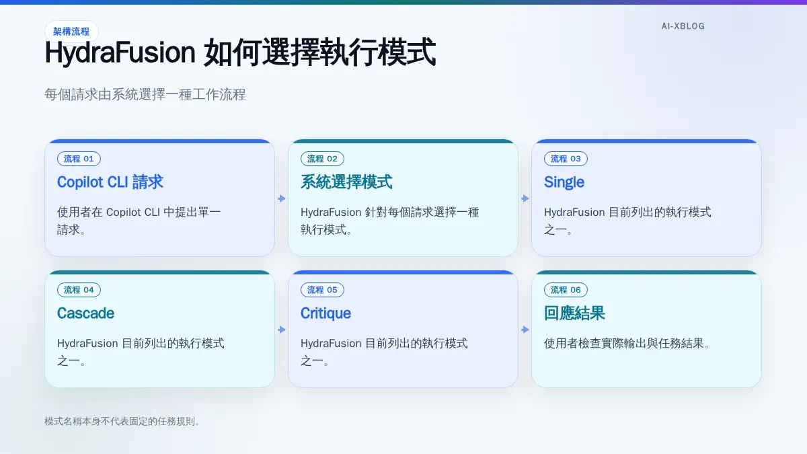The height and width of the screenshot is (454, 807).
Task: Click the AI-XBLOG label
Action: pyautogui.click(x=683, y=26)
